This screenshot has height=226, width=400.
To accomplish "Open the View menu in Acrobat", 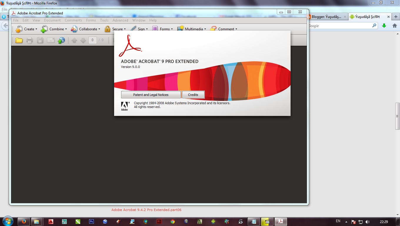I will pos(36,20).
